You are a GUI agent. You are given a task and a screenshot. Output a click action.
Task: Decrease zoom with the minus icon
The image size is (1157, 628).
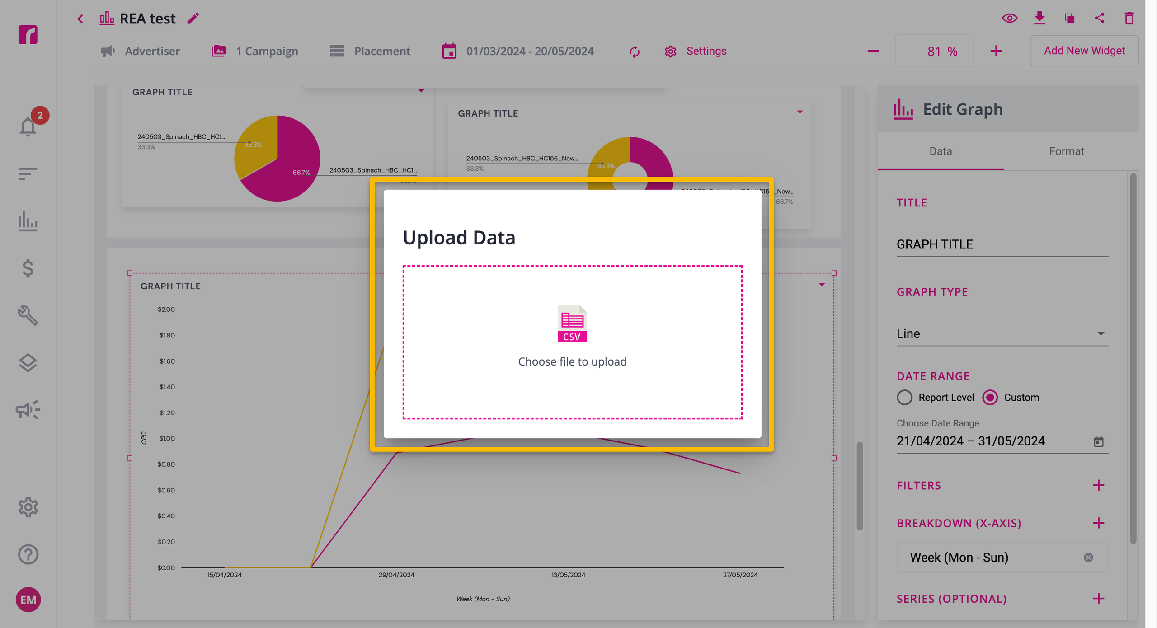pos(873,51)
